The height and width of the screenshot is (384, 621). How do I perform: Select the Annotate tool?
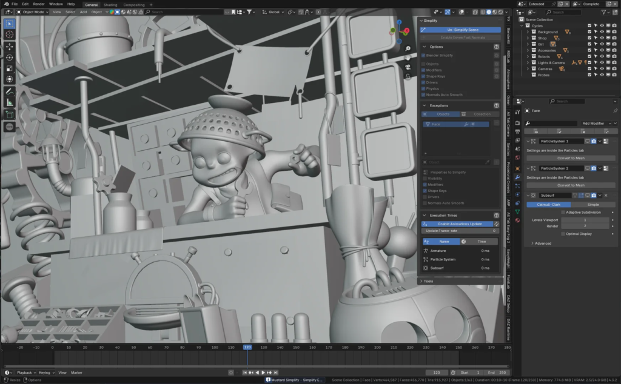coord(10,91)
